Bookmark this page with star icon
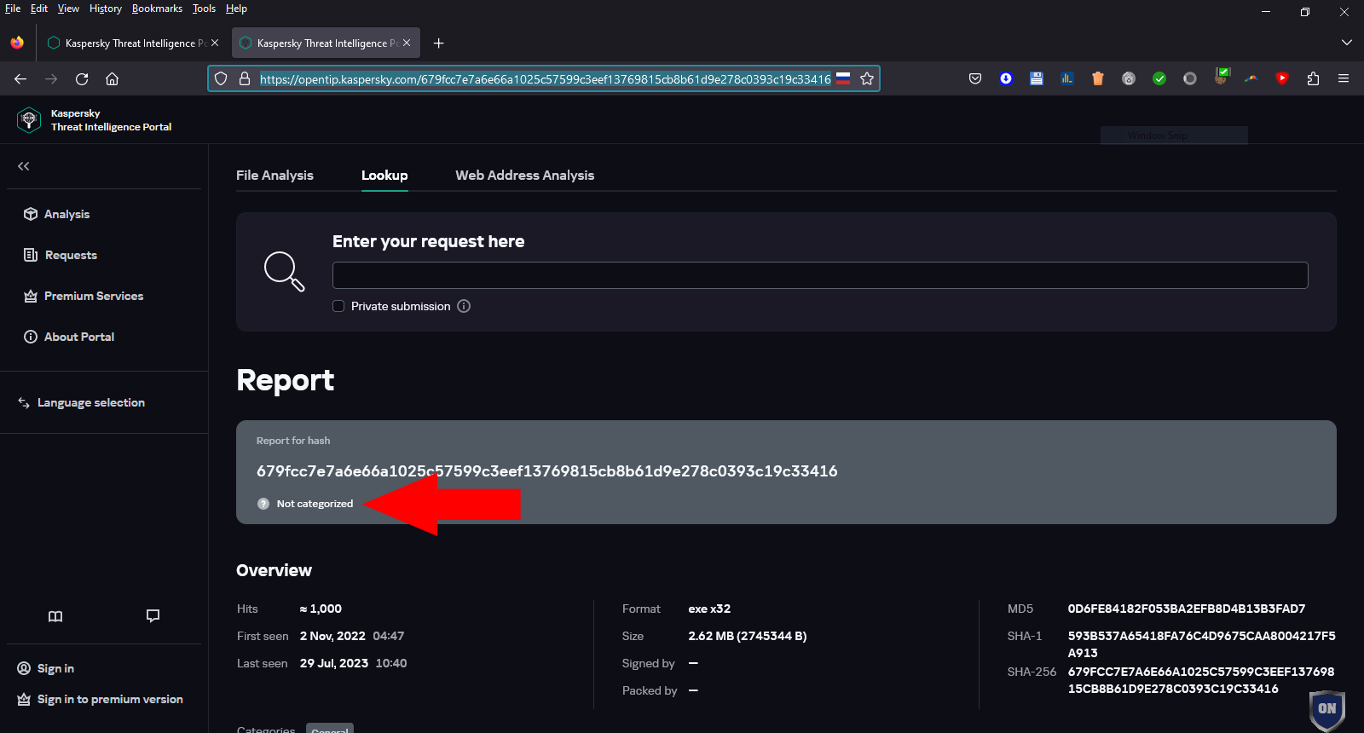 (x=867, y=78)
